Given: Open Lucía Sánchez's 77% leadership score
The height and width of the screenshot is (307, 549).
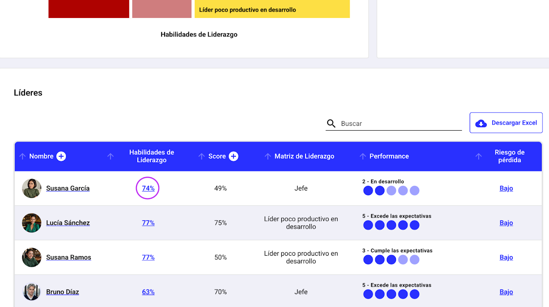Looking at the screenshot, I should point(148,223).
